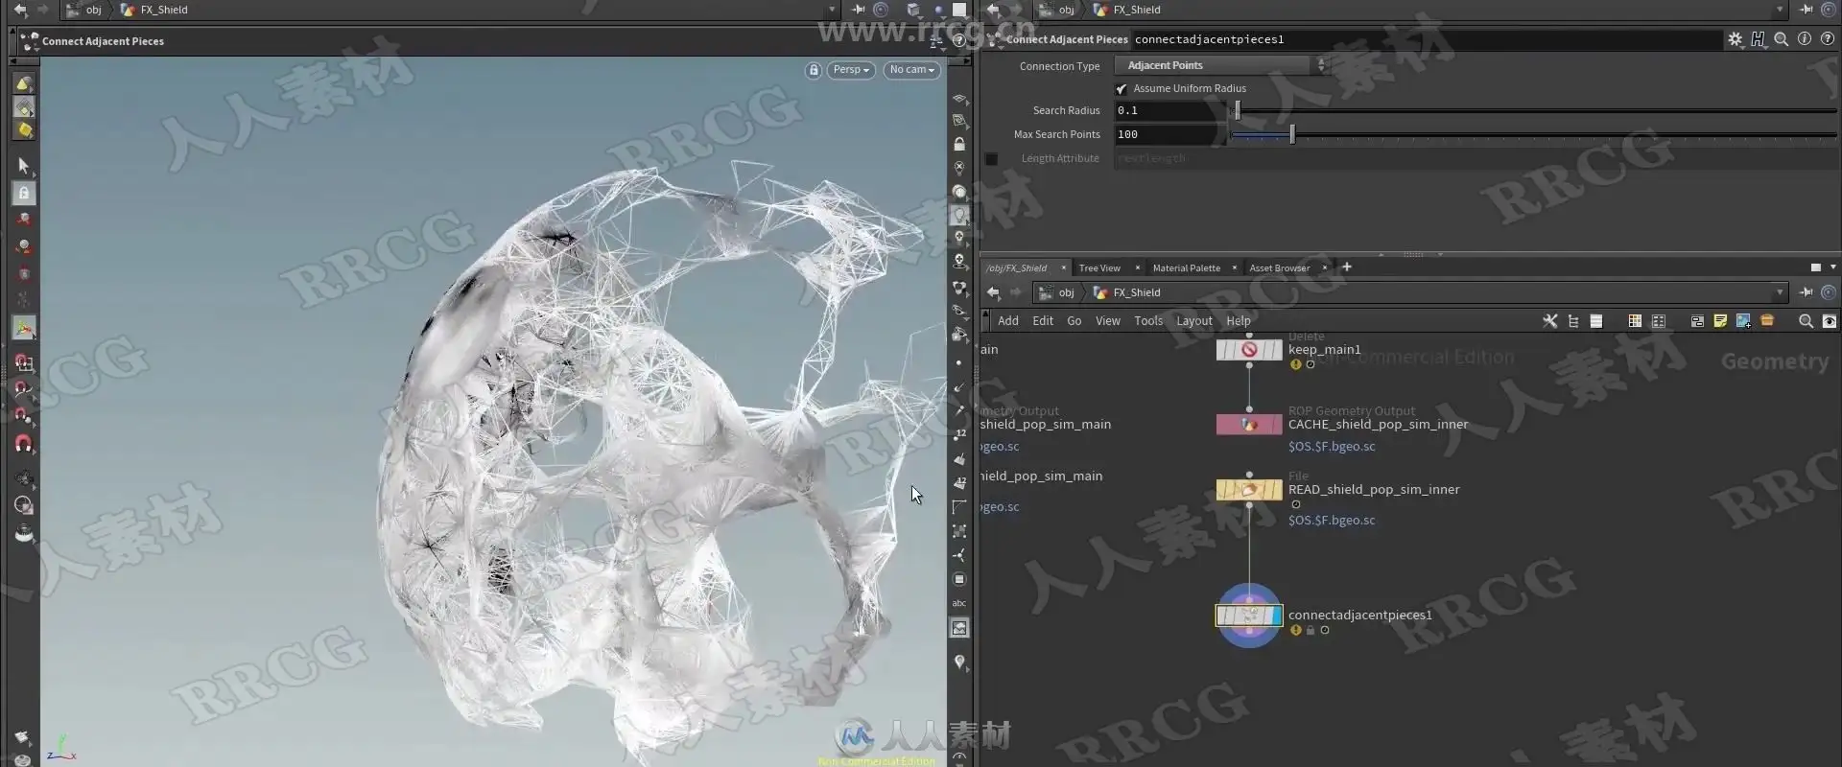
Task: Open the Add menu in network editor
Action: [1008, 321]
